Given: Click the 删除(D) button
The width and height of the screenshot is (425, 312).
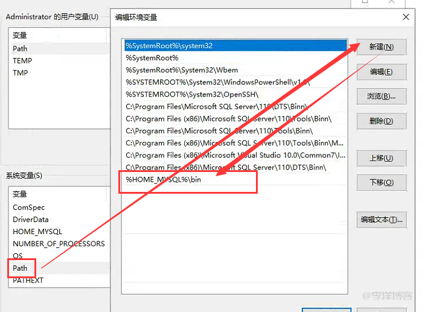Looking at the screenshot, I should 381,121.
